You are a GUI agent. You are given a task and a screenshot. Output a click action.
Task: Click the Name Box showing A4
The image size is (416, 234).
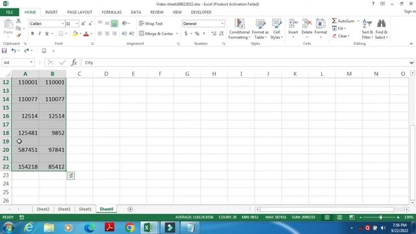[x=18, y=62]
